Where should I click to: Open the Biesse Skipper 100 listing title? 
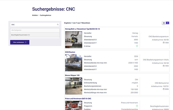(72, 75)
